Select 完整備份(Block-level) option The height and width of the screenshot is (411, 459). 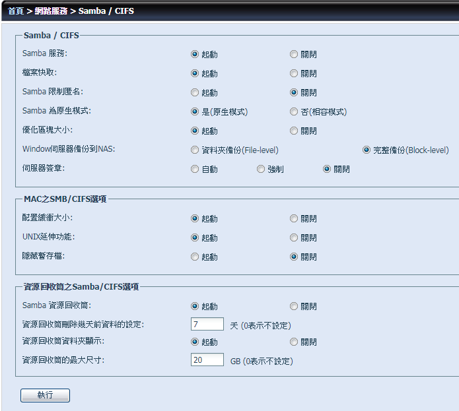point(366,150)
